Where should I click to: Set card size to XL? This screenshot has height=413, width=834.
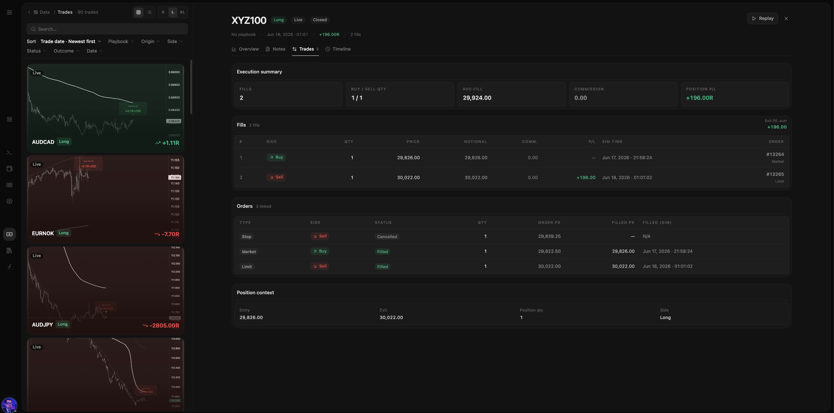click(182, 12)
